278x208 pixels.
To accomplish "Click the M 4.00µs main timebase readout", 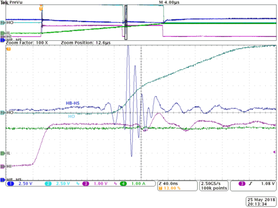I will coord(169,2).
